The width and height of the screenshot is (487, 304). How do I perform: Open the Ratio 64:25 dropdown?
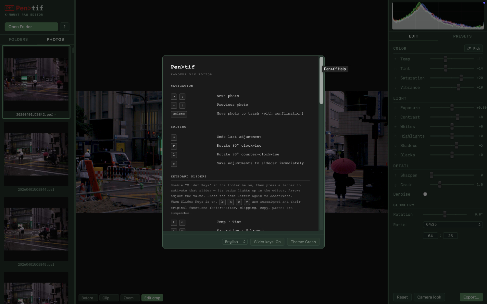coord(453,225)
